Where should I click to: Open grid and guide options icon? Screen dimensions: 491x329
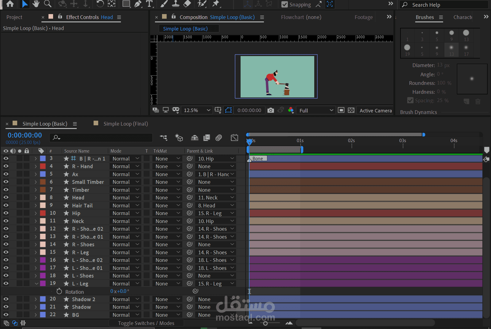pyautogui.click(x=218, y=110)
